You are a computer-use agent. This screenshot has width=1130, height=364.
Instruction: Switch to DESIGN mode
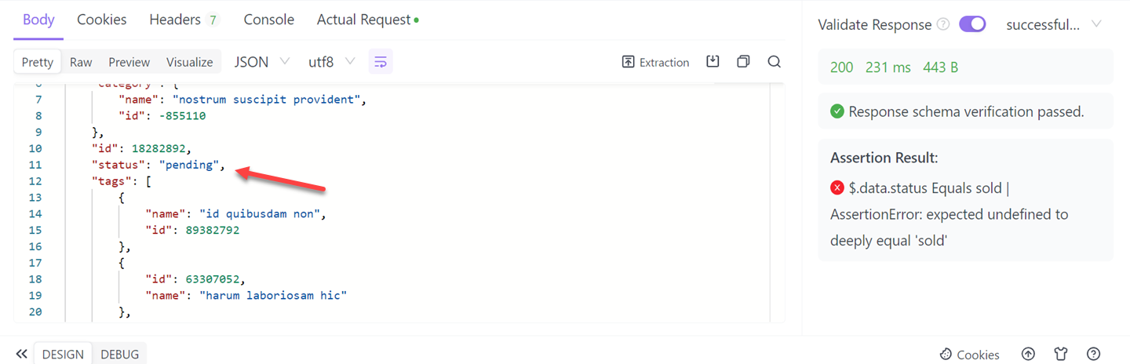click(x=63, y=354)
